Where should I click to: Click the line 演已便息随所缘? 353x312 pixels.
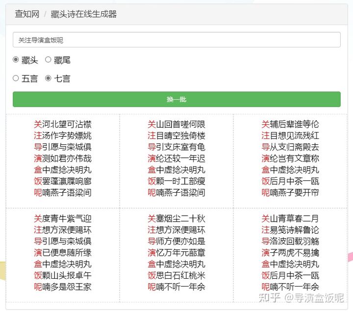63,252
